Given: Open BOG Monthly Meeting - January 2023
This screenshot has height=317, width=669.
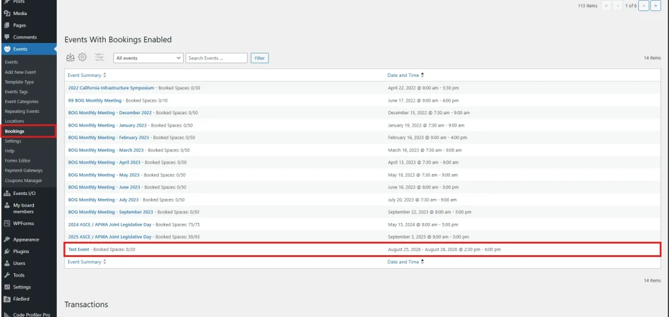Looking at the screenshot, I should pos(107,125).
